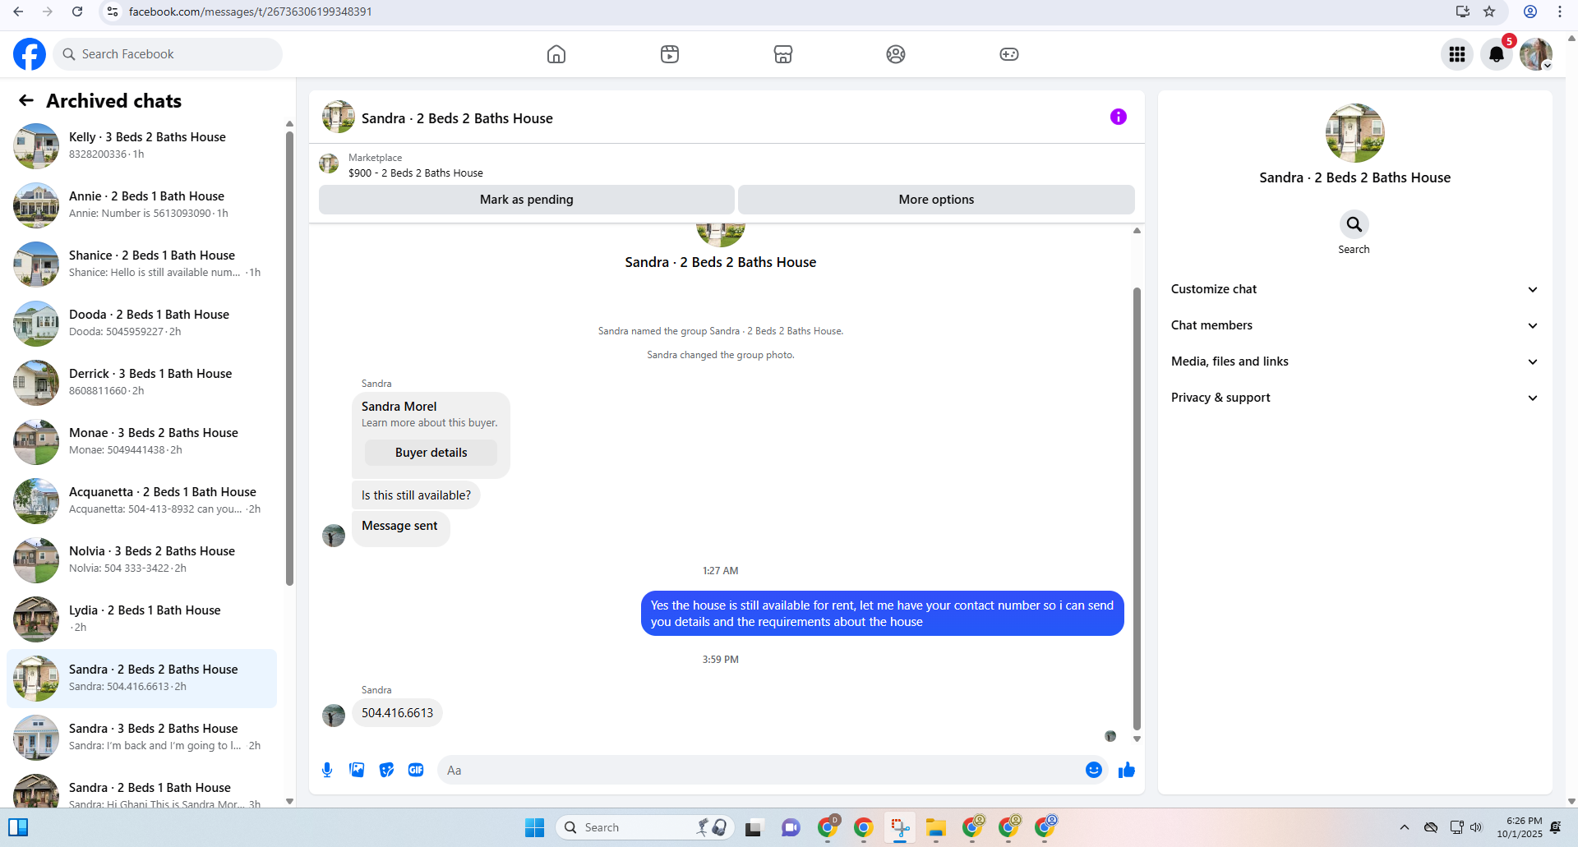Open the clock showing 6:26 PM
This screenshot has width=1578, height=847.
(1520, 827)
